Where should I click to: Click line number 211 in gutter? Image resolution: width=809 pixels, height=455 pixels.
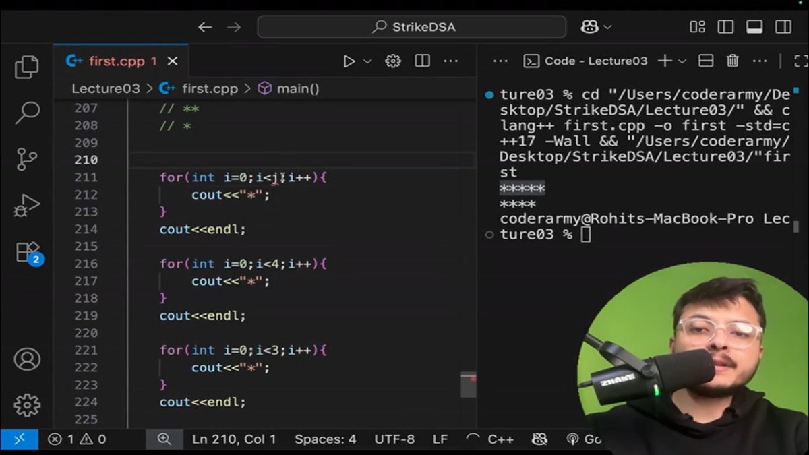pos(86,177)
